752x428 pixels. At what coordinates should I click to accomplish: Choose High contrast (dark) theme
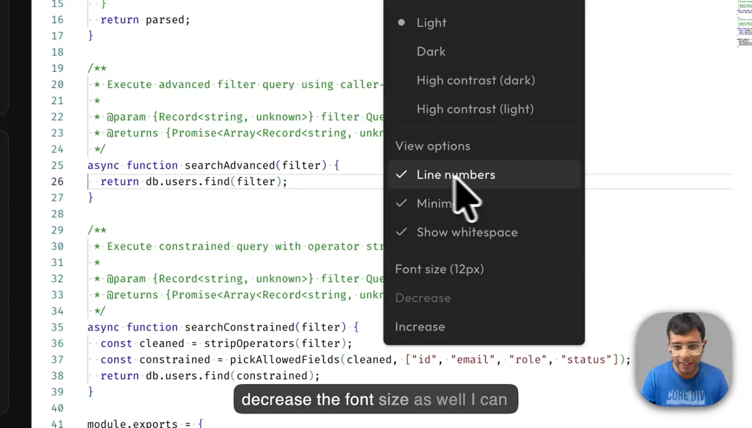pos(475,80)
